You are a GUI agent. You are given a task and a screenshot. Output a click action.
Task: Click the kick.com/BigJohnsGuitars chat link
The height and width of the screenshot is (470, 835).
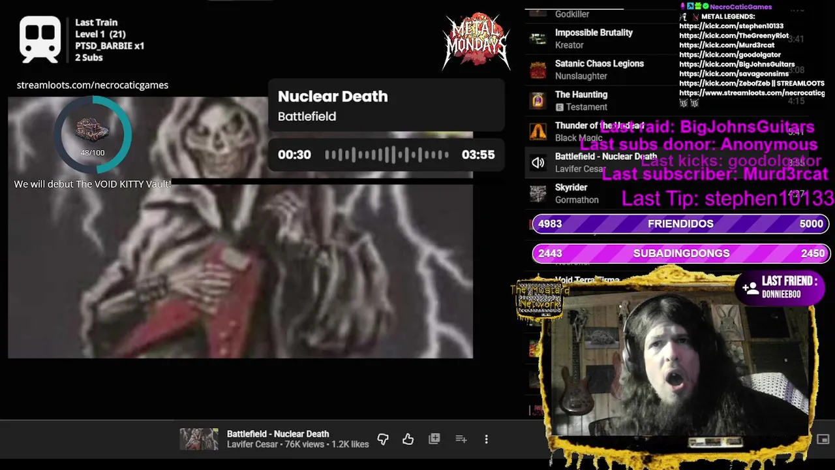click(x=736, y=65)
